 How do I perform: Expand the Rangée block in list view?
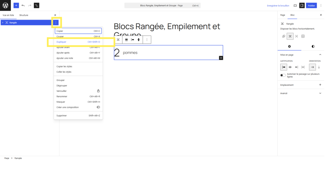tap(3, 23)
